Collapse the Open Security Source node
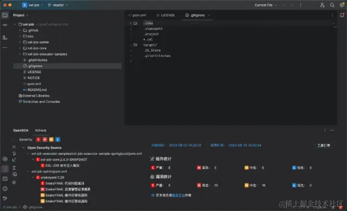Screen dimensions: 347x211 [23, 148]
